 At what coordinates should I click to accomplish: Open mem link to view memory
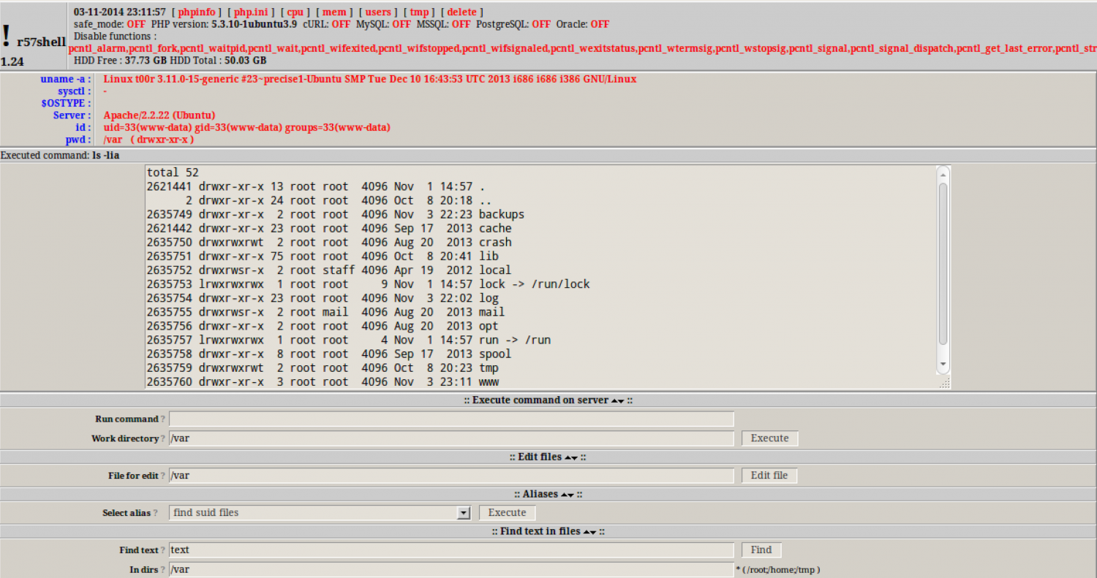pyautogui.click(x=334, y=12)
